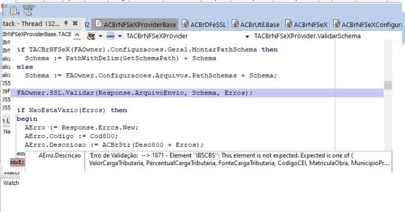Viewport: 405px width, 212px height.
Task: Click the call stack scroll-up arrow
Action: tap(77, 35)
